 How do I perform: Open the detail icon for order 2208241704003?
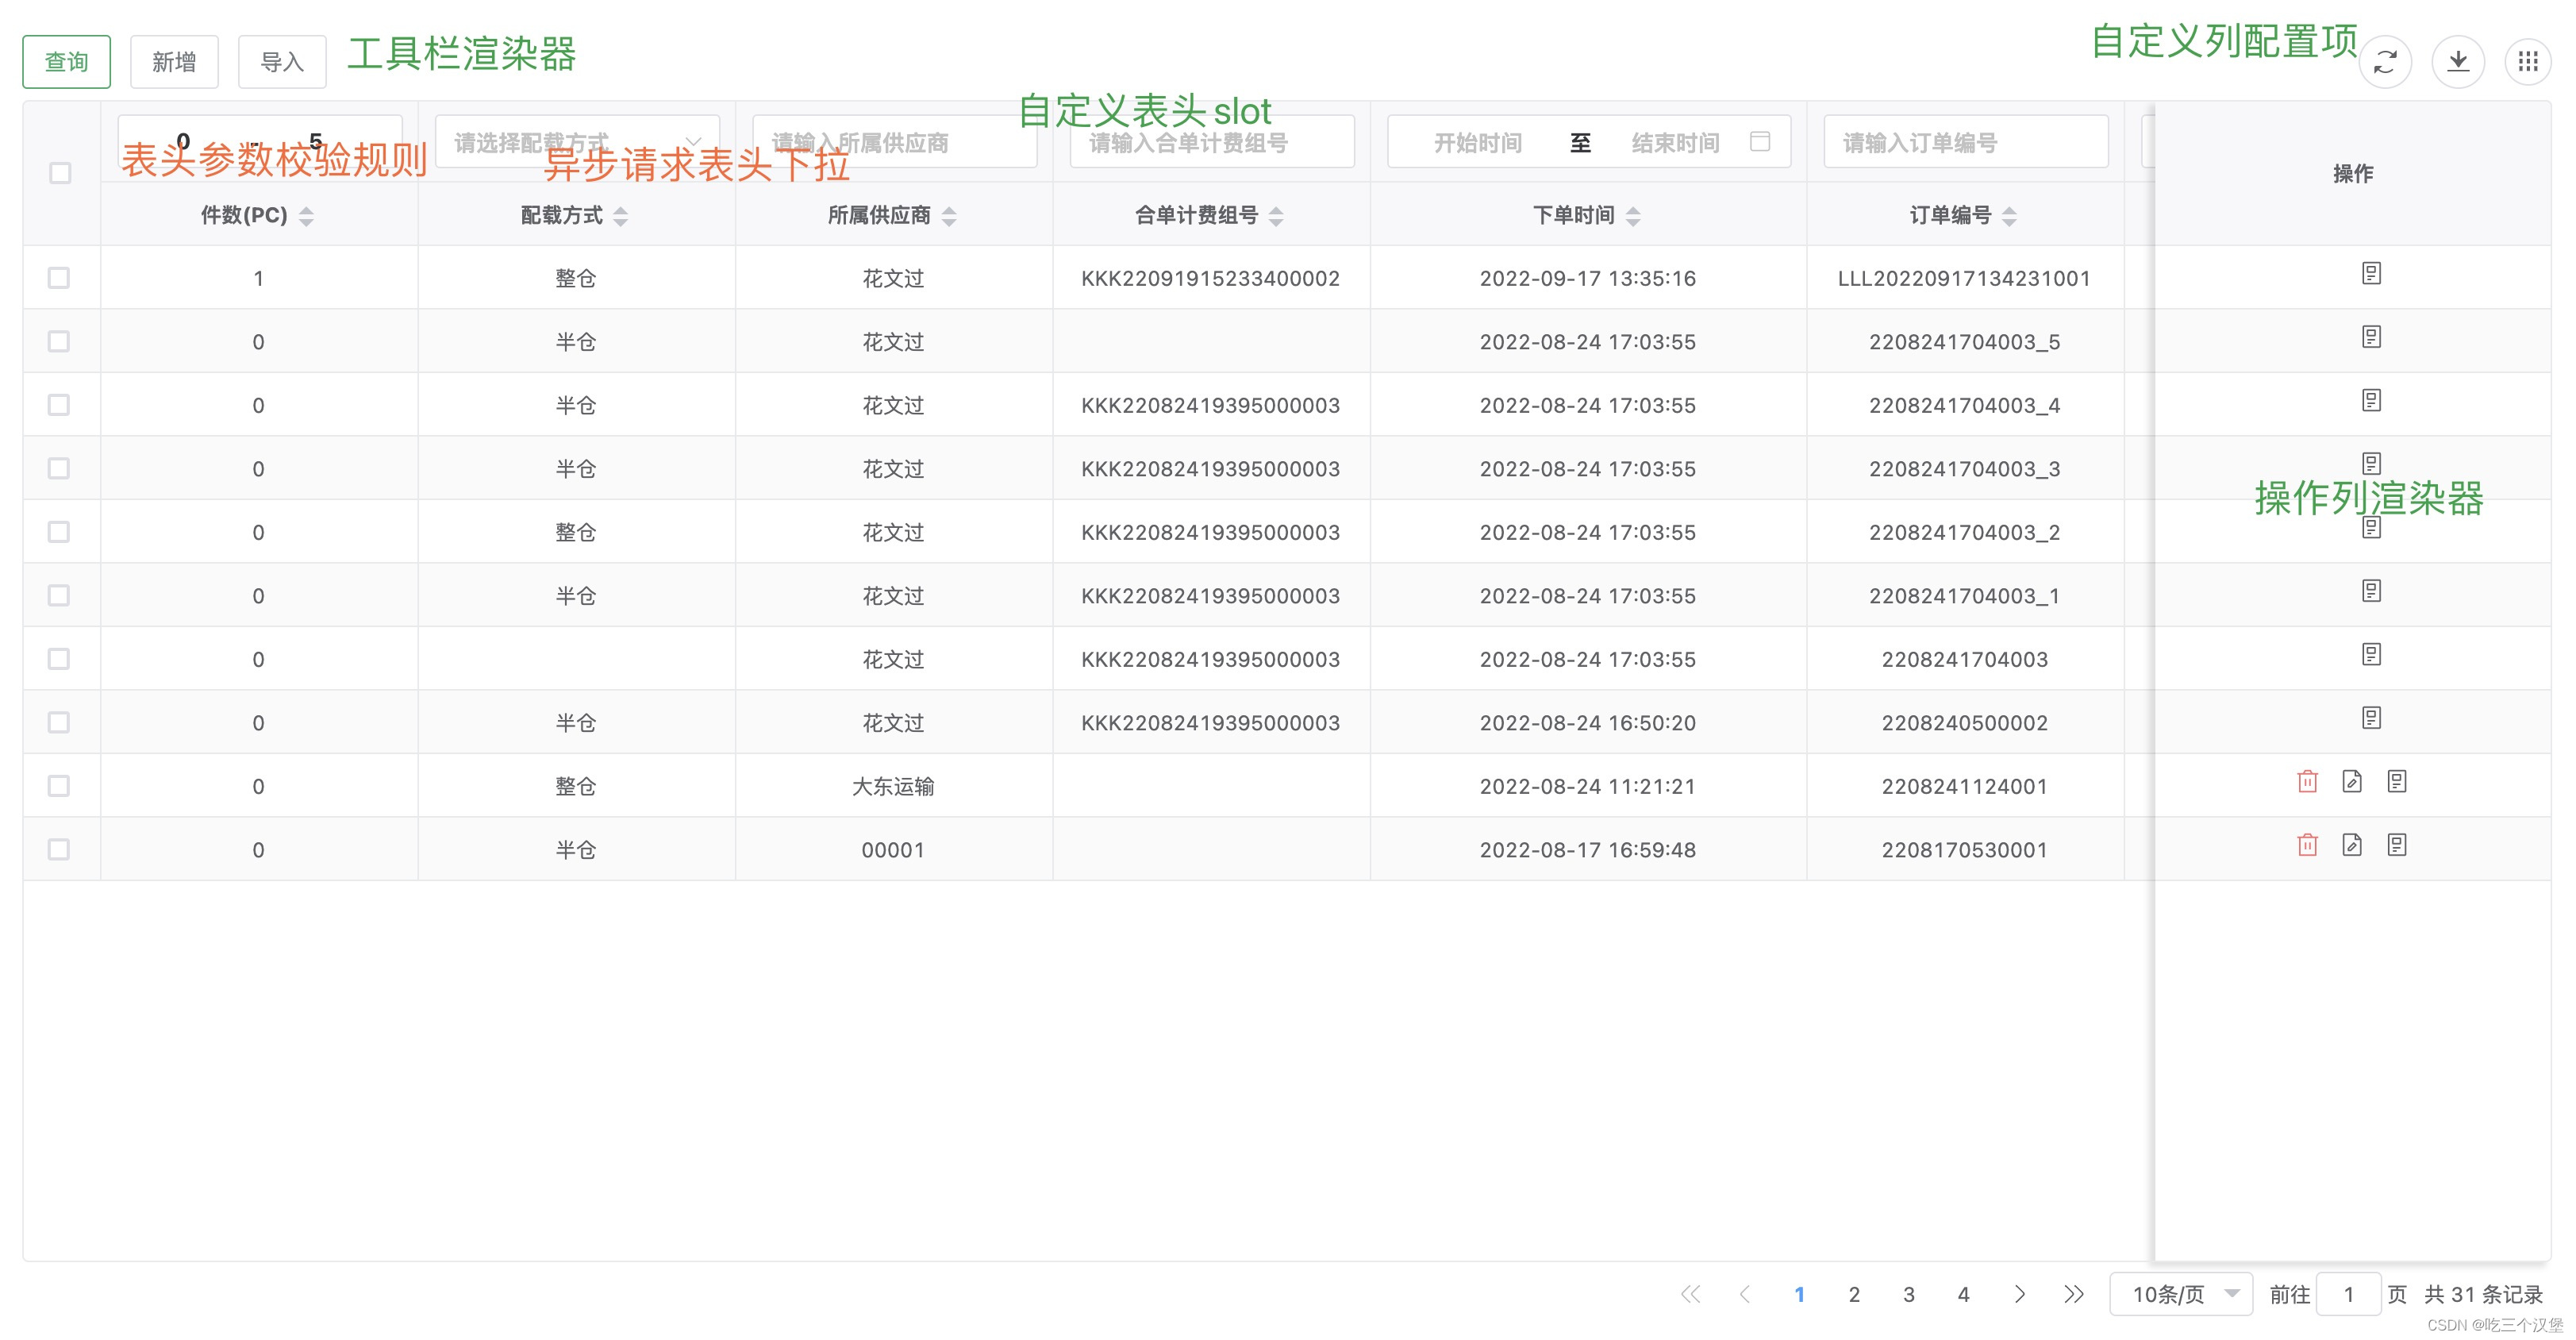2371,654
